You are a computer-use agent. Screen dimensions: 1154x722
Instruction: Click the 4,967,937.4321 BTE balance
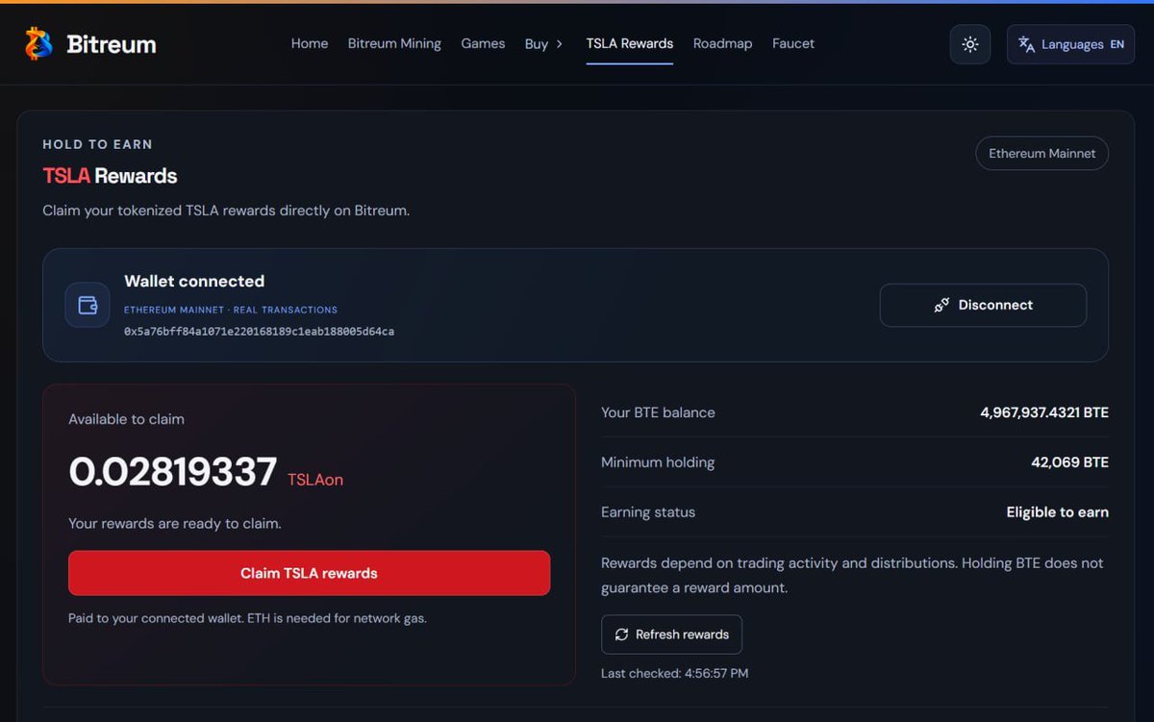point(1044,412)
